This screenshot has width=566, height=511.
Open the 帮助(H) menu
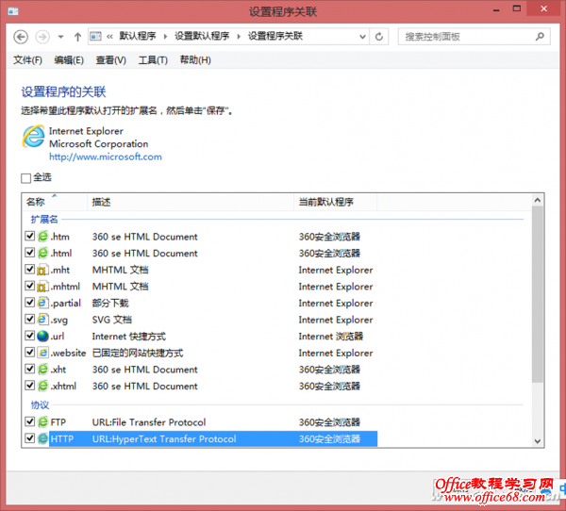coord(195,60)
